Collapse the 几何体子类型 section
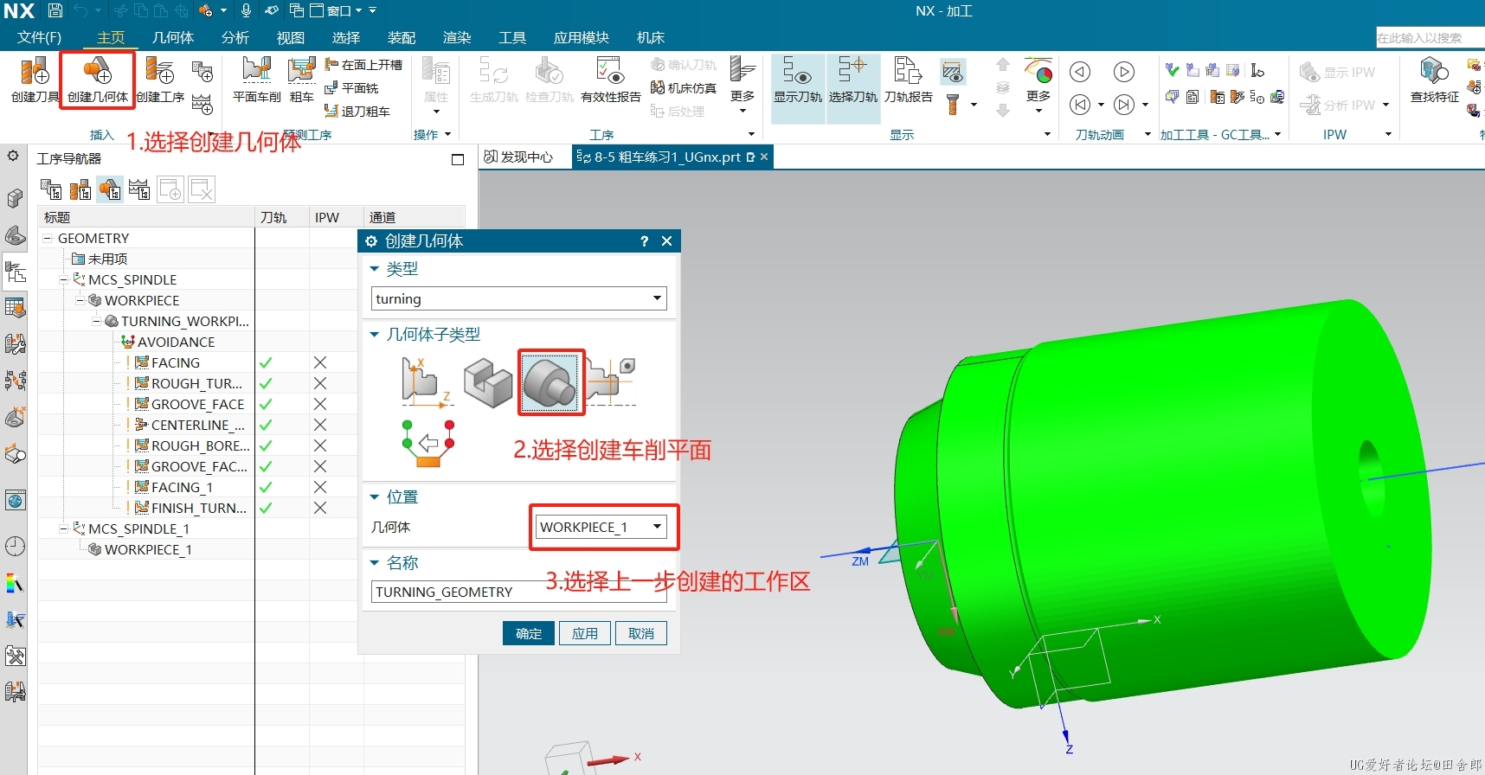 [375, 334]
